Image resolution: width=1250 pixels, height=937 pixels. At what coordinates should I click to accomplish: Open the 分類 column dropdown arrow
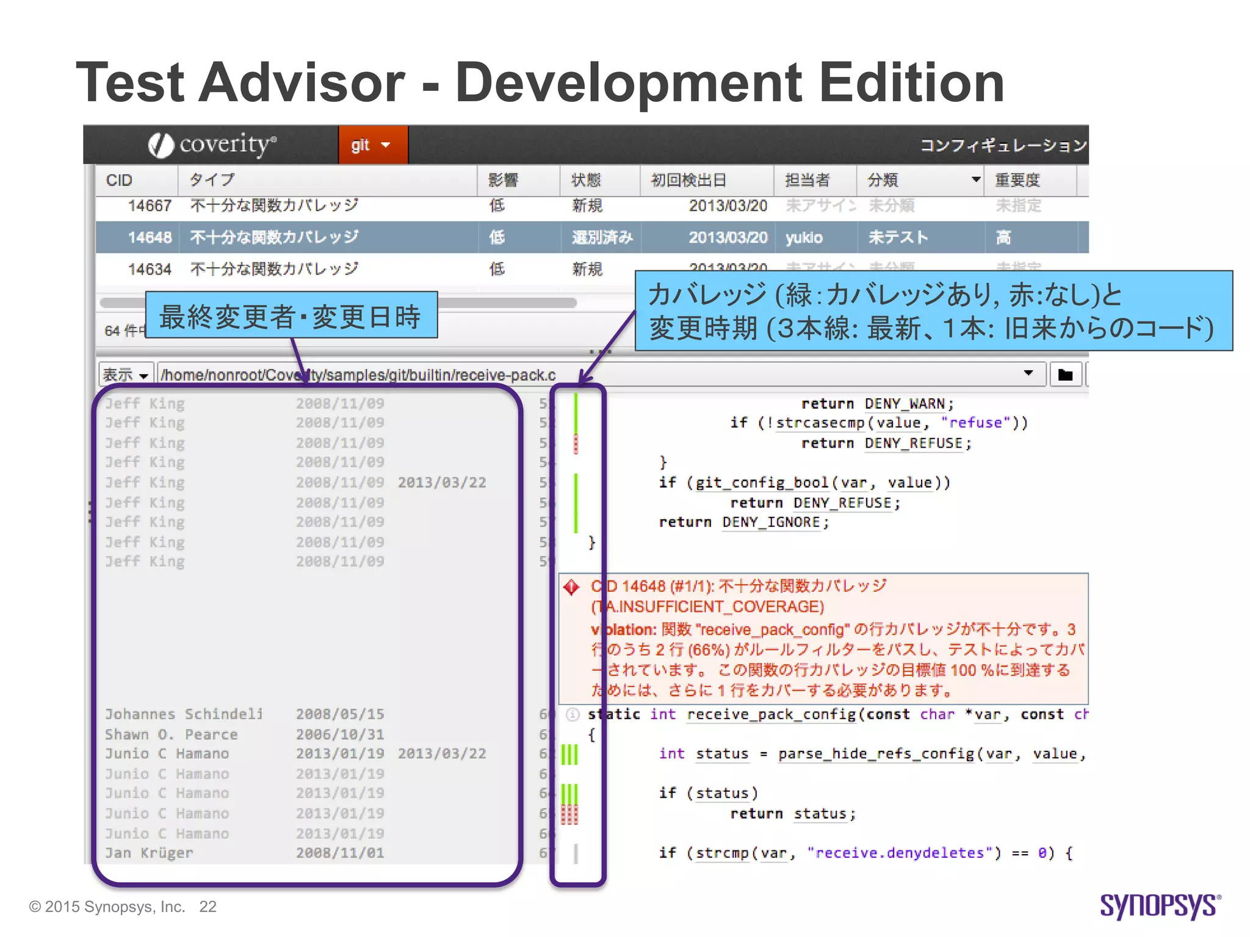[x=975, y=179]
